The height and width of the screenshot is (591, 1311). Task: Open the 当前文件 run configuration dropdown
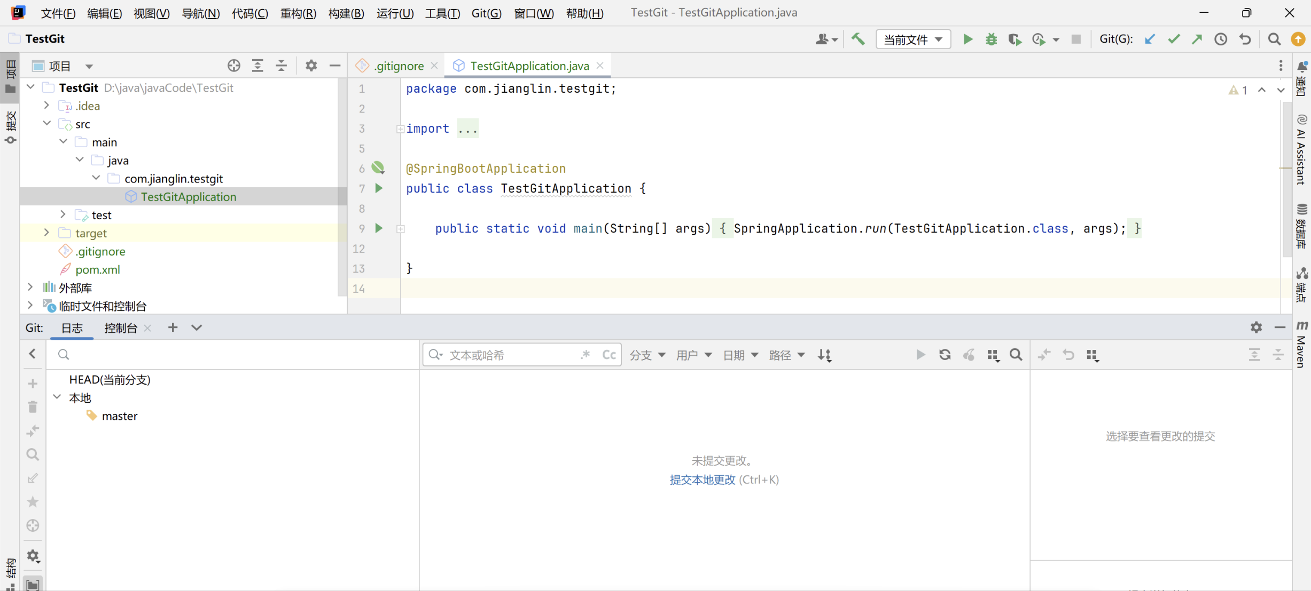(913, 39)
